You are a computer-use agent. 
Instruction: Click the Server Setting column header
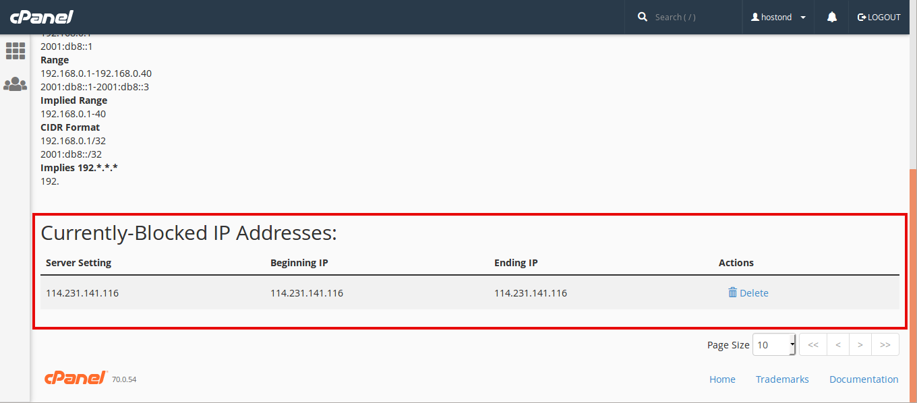tap(79, 263)
